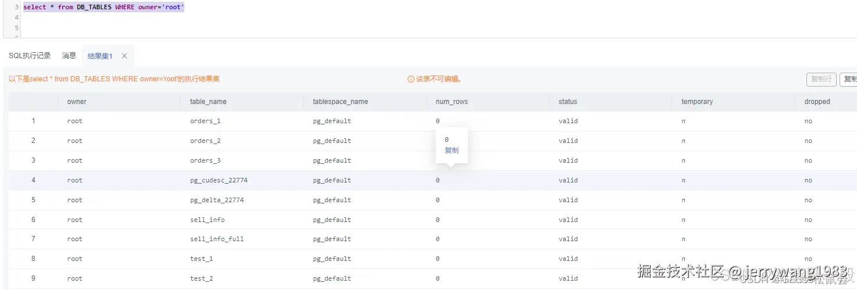The width and height of the screenshot is (857, 290).
Task: Click the status value in the orders_2 row
Action: coord(568,141)
